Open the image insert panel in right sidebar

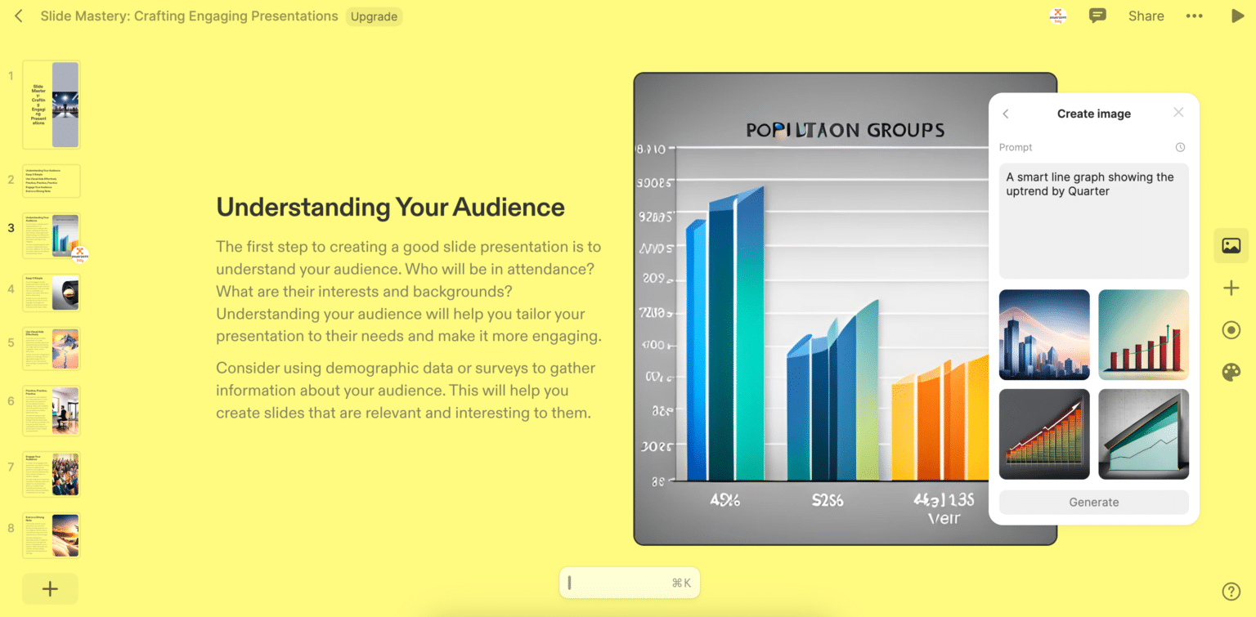pos(1231,245)
